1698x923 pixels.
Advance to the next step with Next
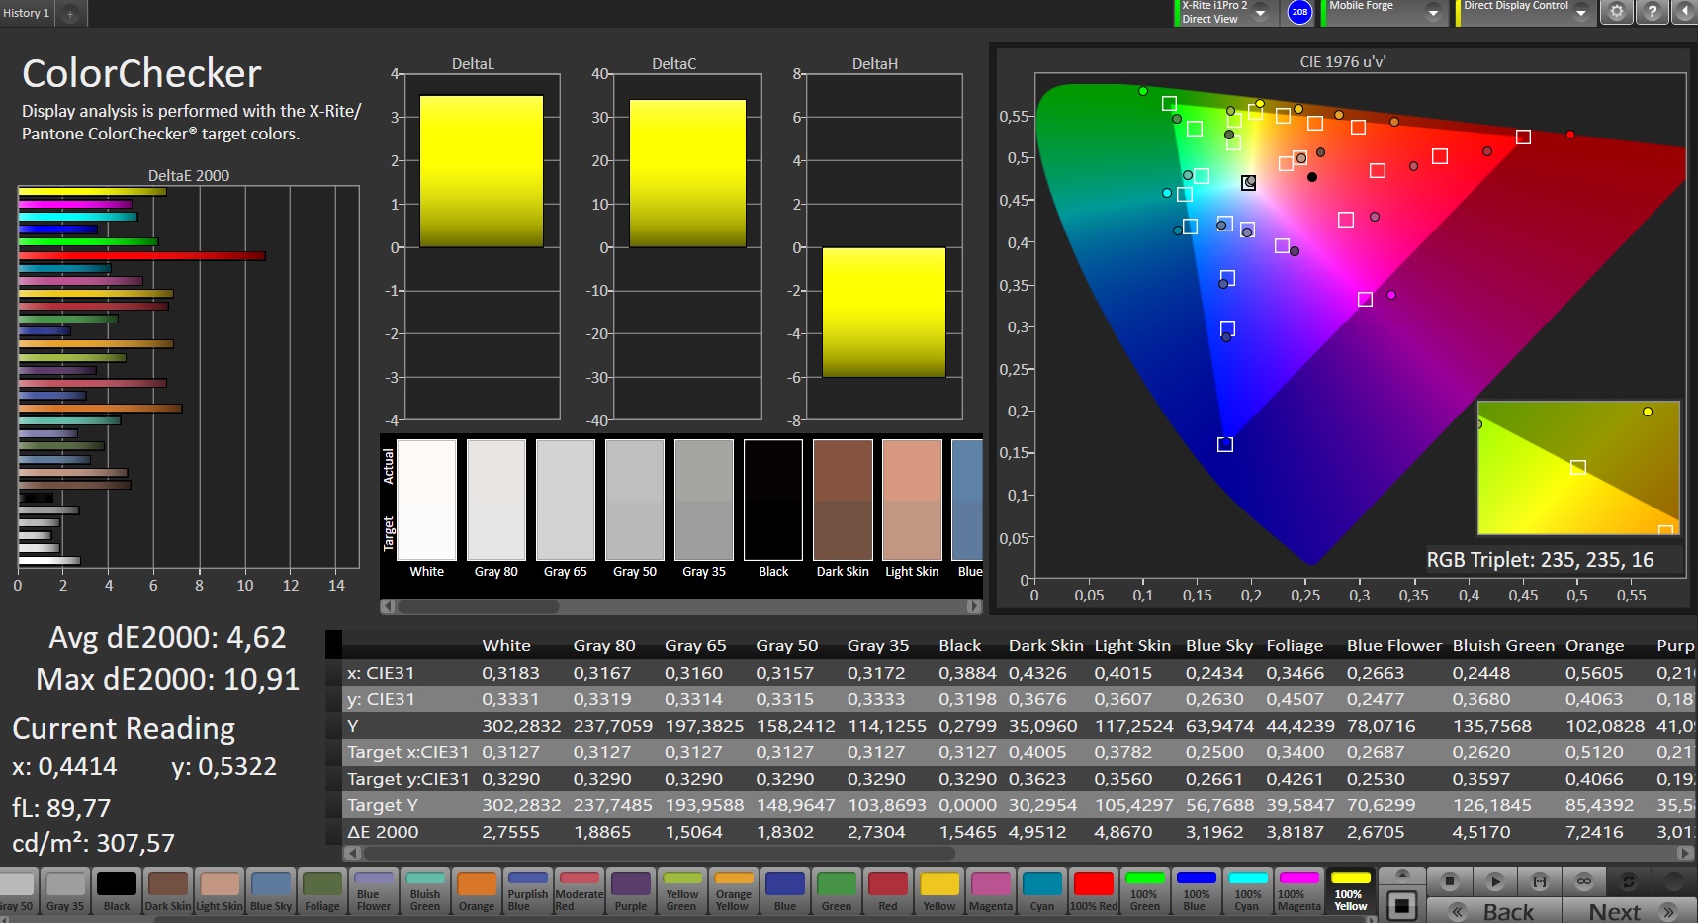[x=1629, y=911]
